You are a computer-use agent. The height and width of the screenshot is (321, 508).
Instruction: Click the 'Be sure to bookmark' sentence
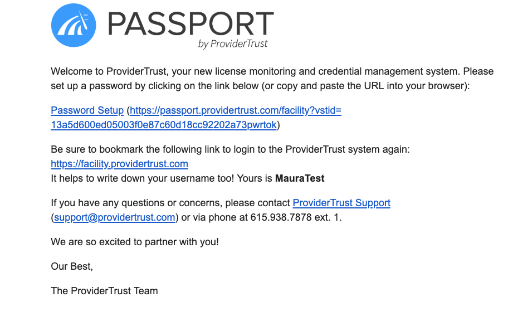[x=231, y=149]
